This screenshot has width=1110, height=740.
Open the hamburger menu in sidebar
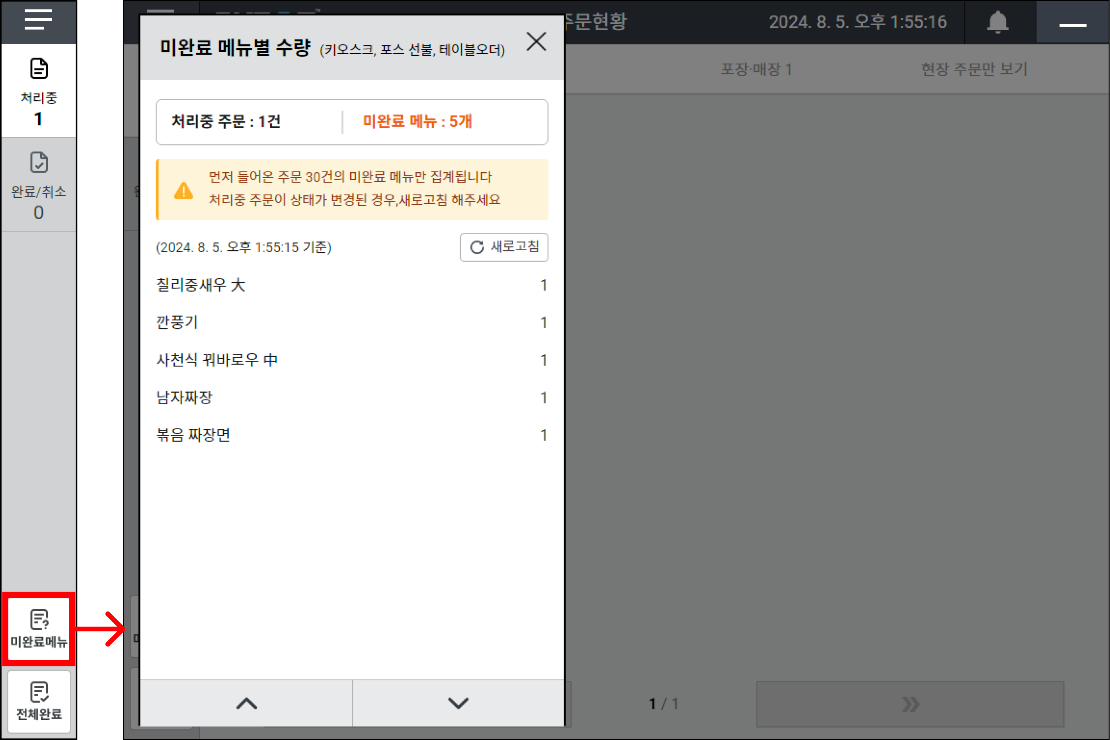pos(38,20)
